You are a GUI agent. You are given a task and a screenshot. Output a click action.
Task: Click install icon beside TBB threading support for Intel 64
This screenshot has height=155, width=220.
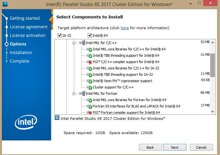[89, 56]
